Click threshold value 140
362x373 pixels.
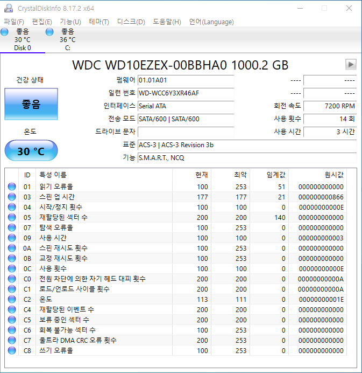[280, 217]
